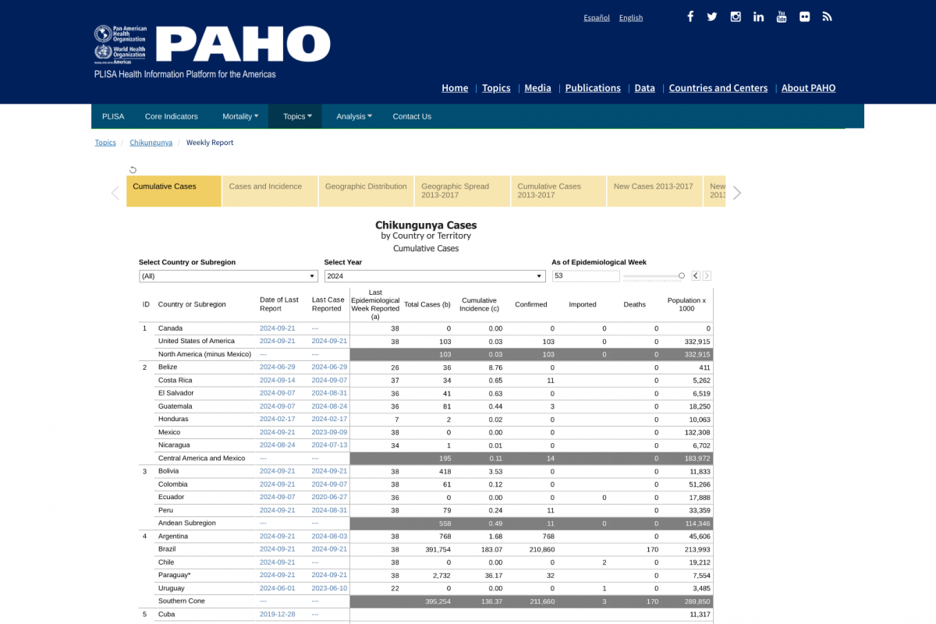Open the LinkedIn icon link
This screenshot has height=624, width=936.
(758, 16)
